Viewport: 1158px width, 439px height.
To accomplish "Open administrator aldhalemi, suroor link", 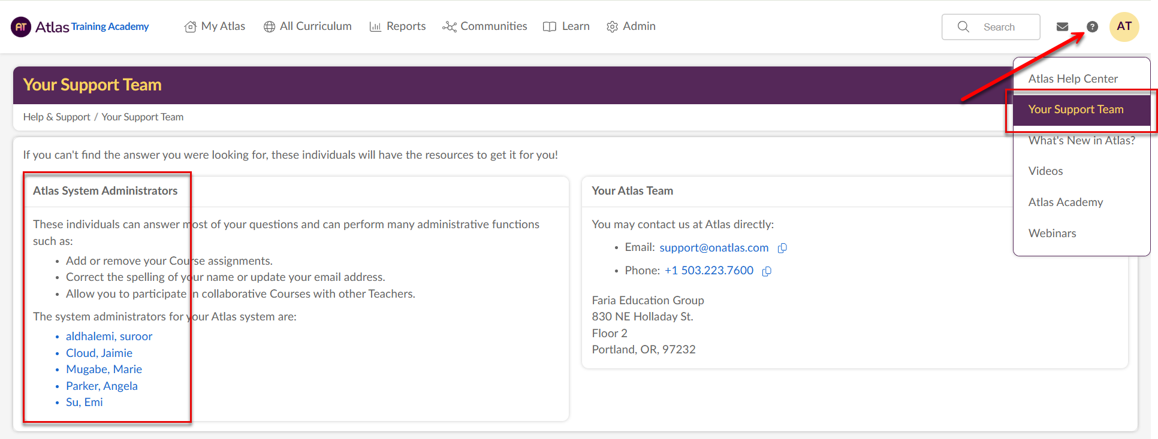I will [109, 337].
